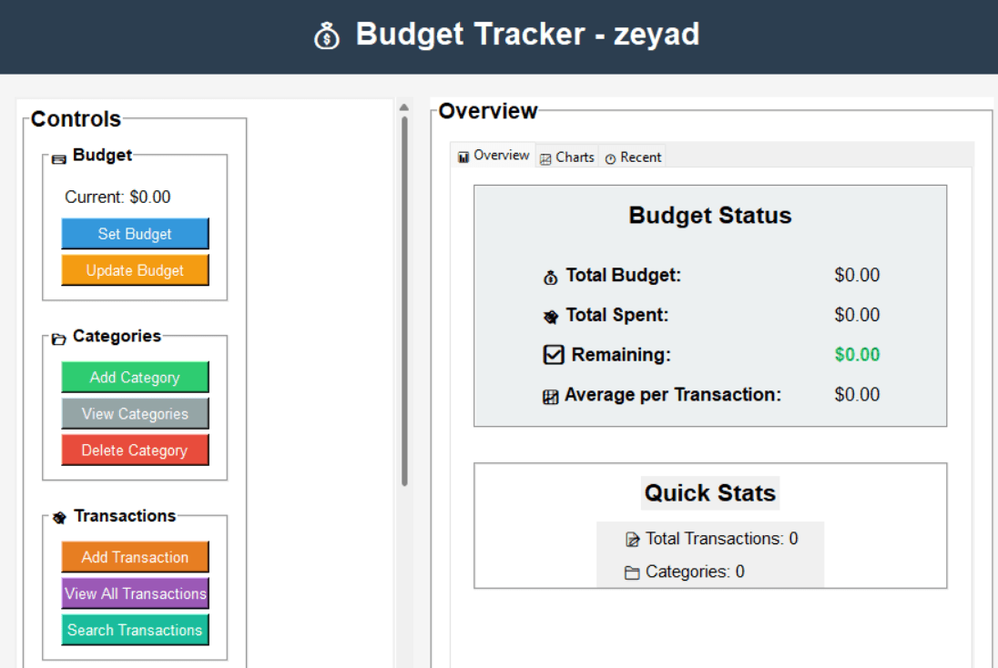Image resolution: width=998 pixels, height=668 pixels.
Task: Click the scrollbar up arrow
Action: pyautogui.click(x=404, y=107)
